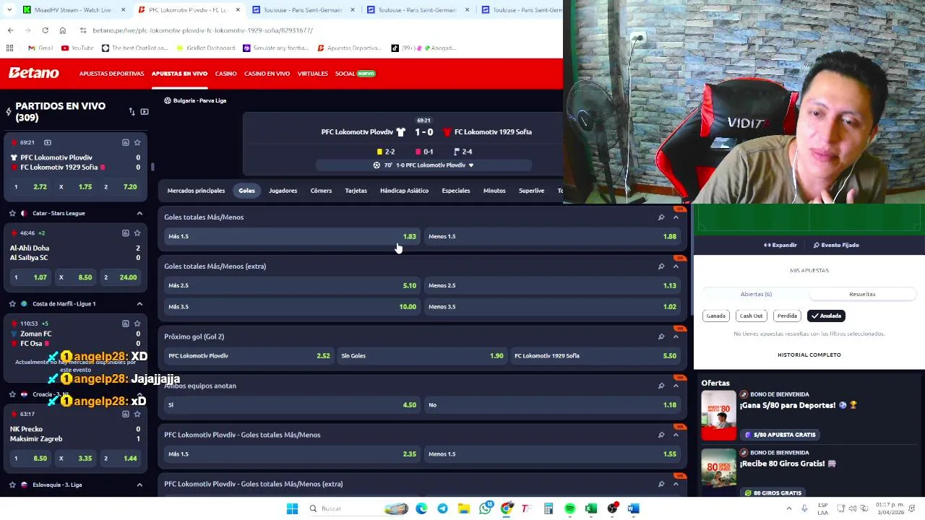The image size is (925, 520).
Task: Pin the Goles totales Más/Menos (extra) market
Action: (x=661, y=266)
